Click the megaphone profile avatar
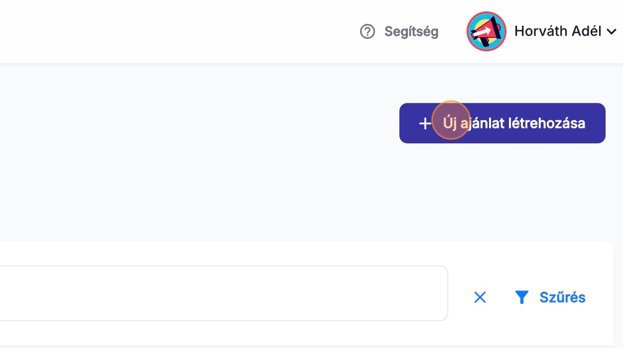Image resolution: width=623 pixels, height=348 pixels. 486,31
